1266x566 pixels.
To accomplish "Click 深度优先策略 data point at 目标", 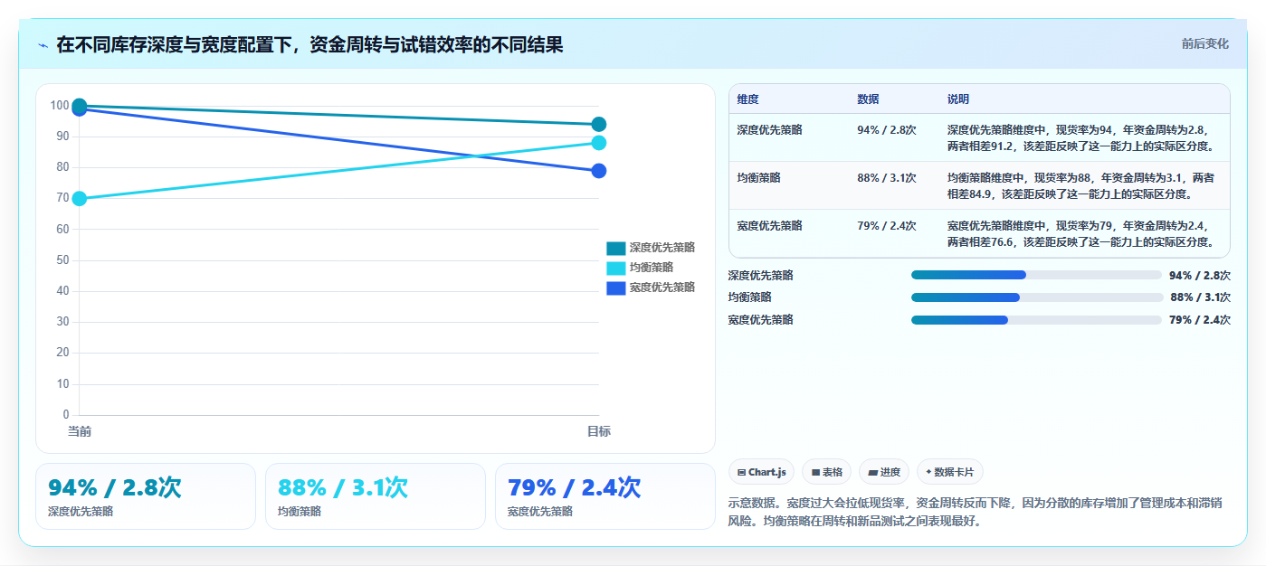I will click(x=599, y=125).
